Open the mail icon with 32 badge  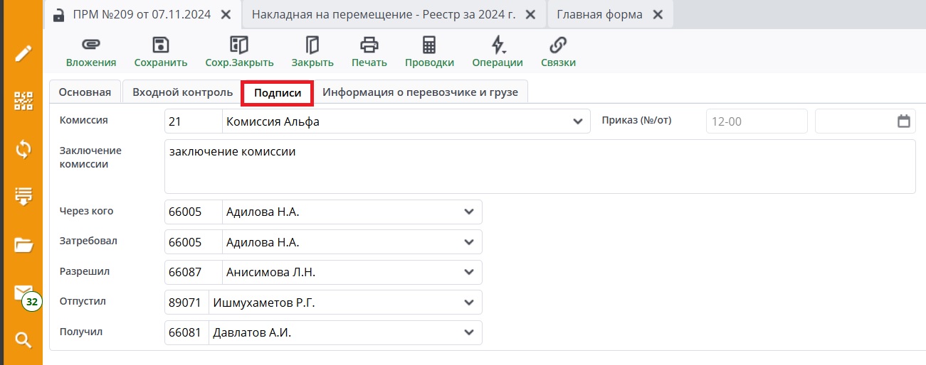click(24, 294)
